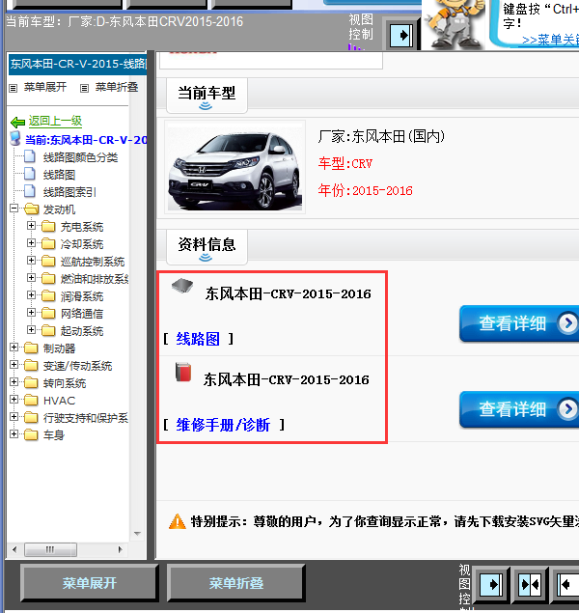Click the 发动机 folder icon
579x613 pixels.
tap(31, 209)
